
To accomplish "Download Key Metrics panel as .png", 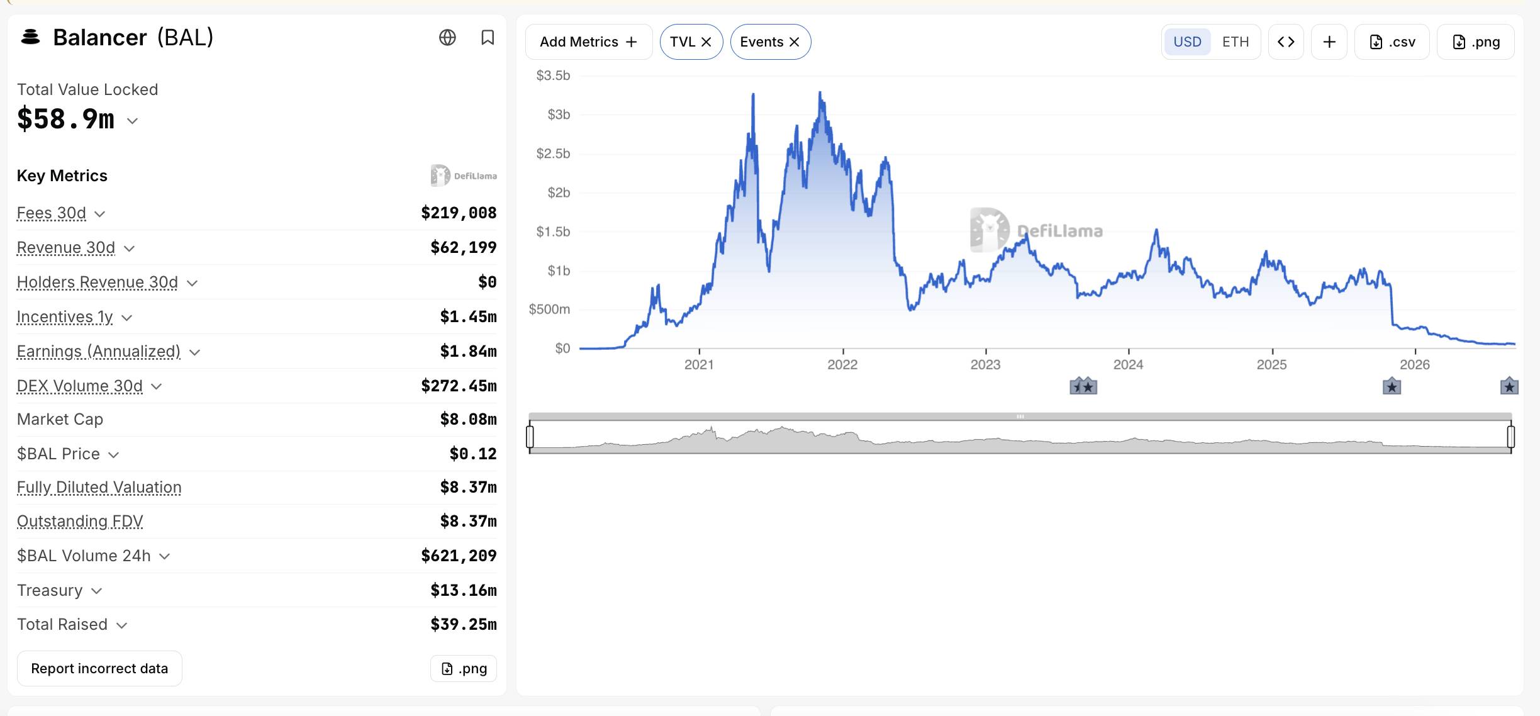I will 464,668.
